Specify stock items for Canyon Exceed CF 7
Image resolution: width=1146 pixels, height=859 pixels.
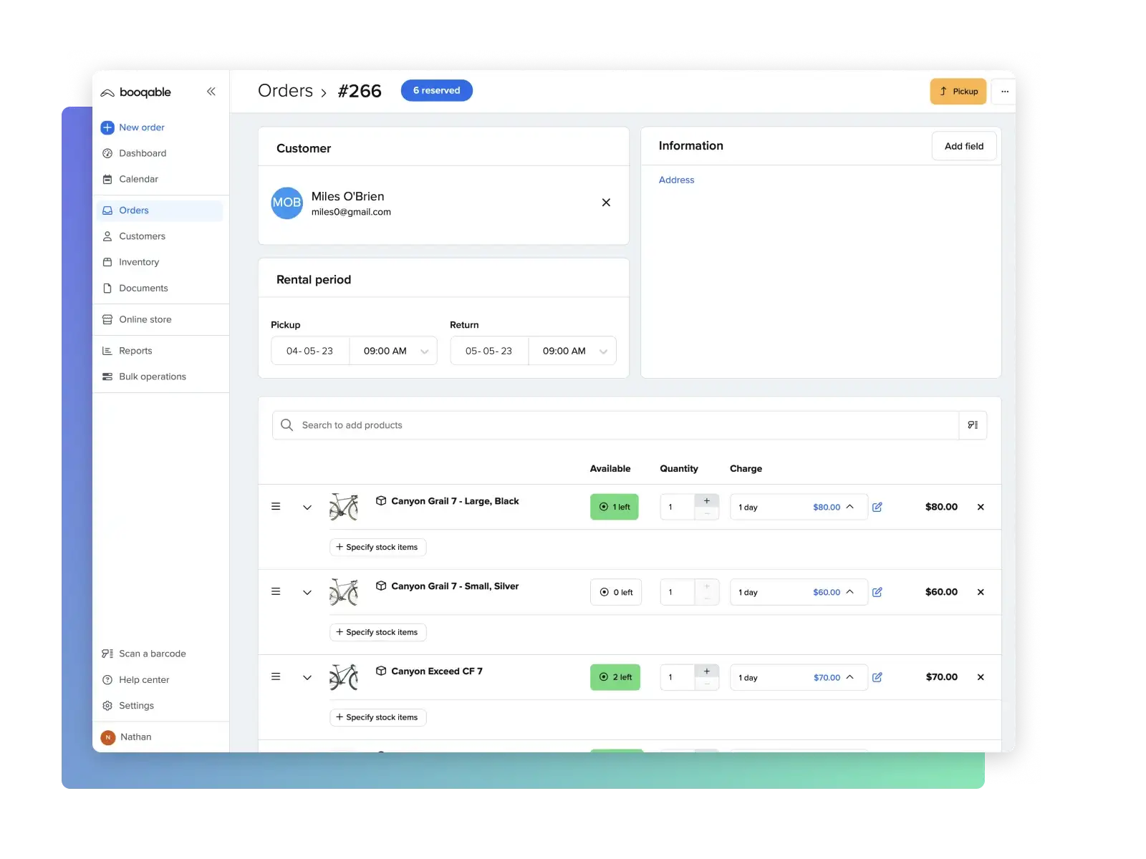coord(378,717)
